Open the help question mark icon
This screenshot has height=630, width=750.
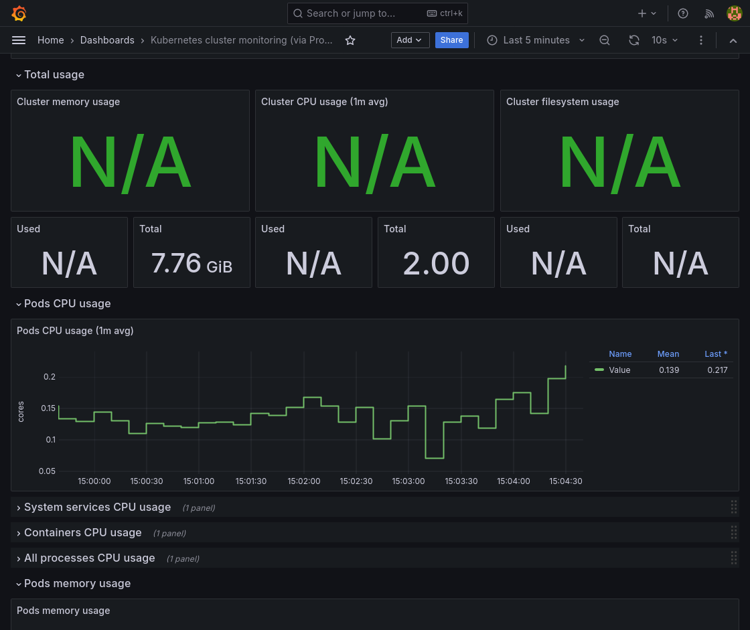point(683,13)
